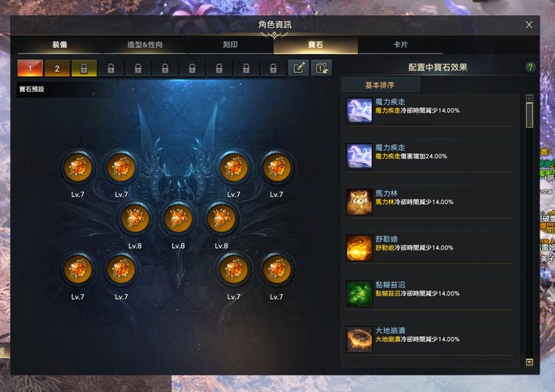Click the 舒勒迪 skill icon

[360, 248]
